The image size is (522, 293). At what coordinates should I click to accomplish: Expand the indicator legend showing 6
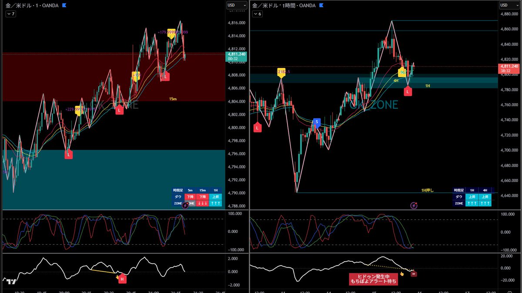pos(258,14)
